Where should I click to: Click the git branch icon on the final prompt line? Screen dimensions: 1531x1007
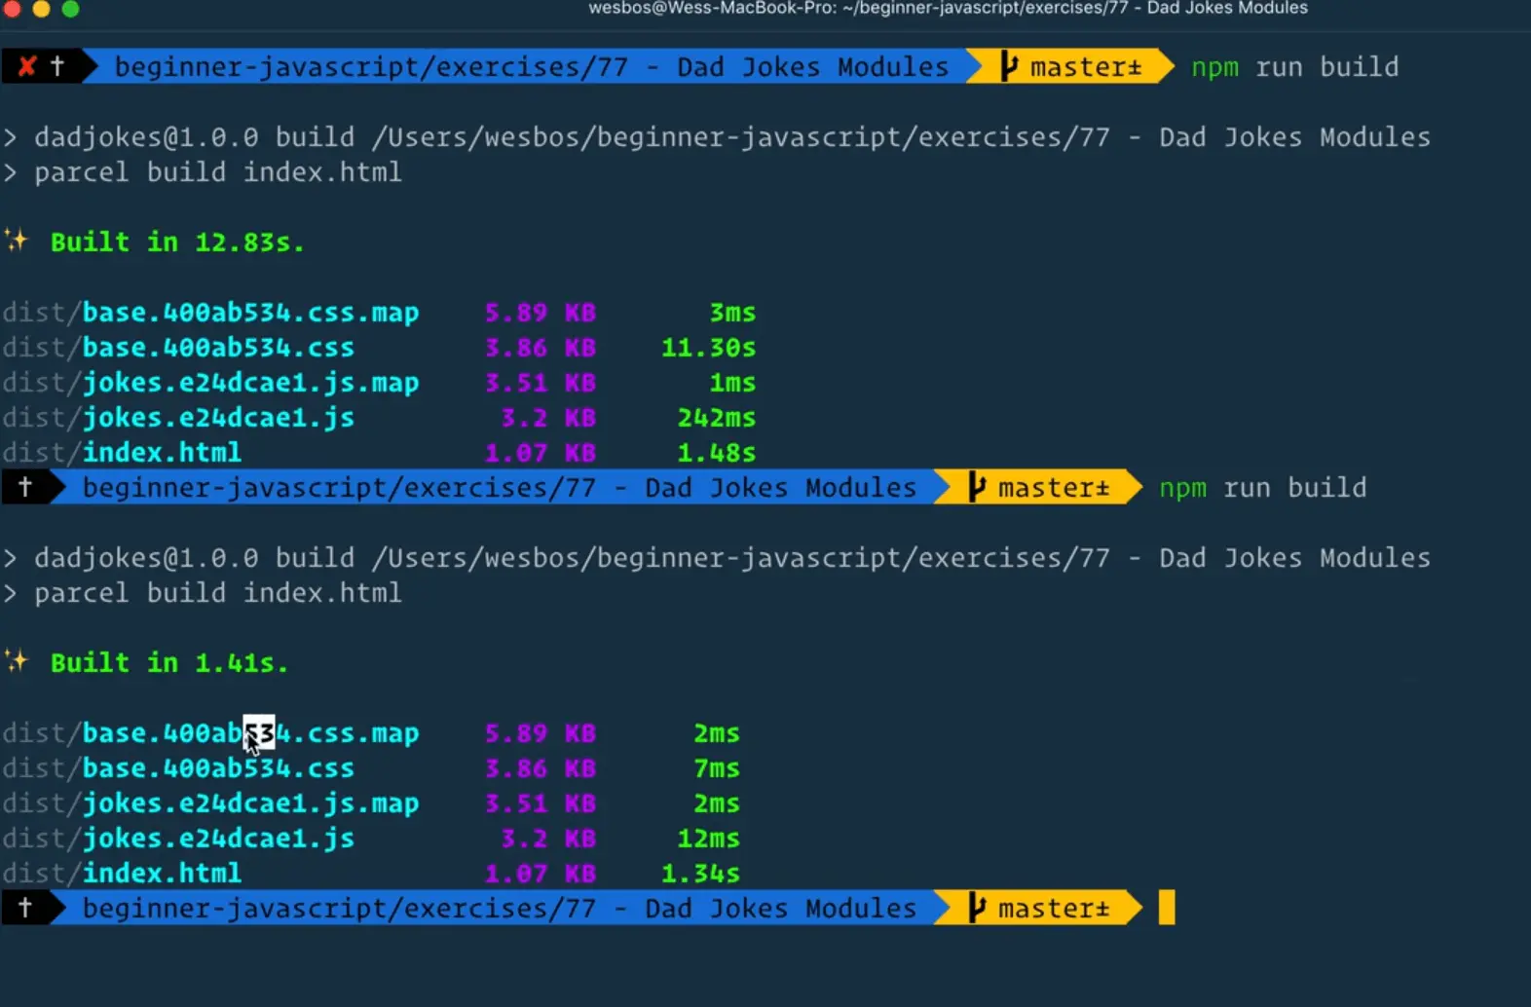(x=977, y=908)
